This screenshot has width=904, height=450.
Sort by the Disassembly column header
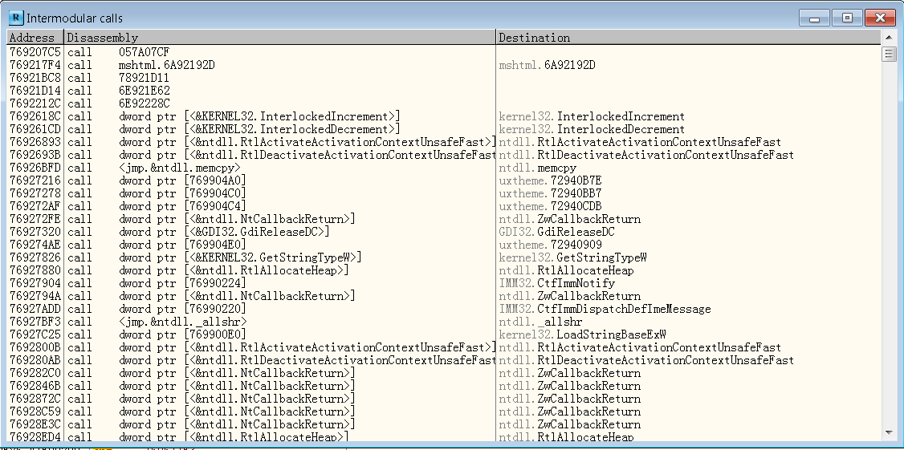(x=279, y=38)
